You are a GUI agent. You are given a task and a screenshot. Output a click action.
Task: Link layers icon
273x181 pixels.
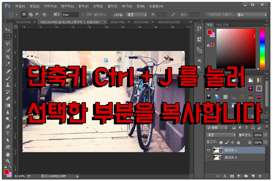pos(218,176)
